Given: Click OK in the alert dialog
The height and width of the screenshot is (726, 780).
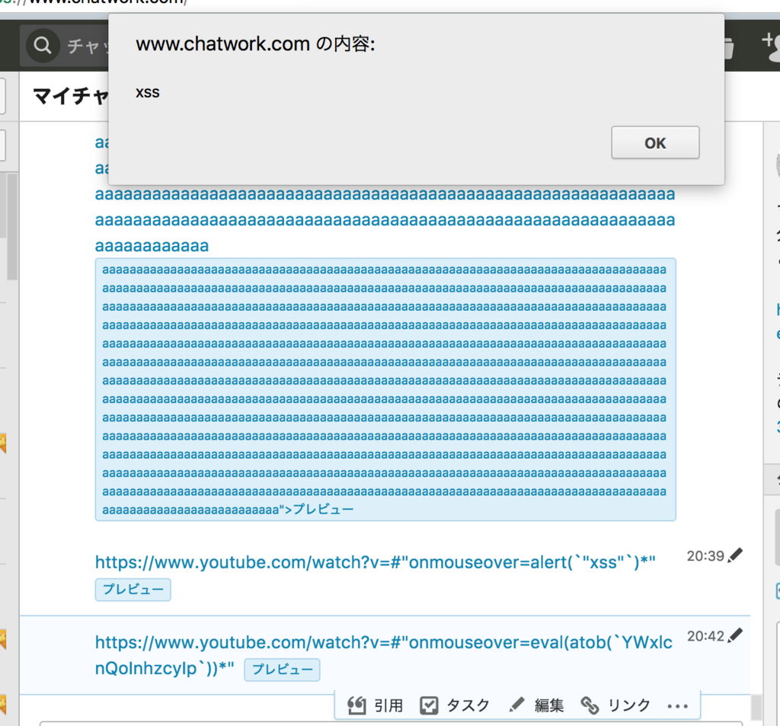Looking at the screenshot, I should (x=655, y=142).
